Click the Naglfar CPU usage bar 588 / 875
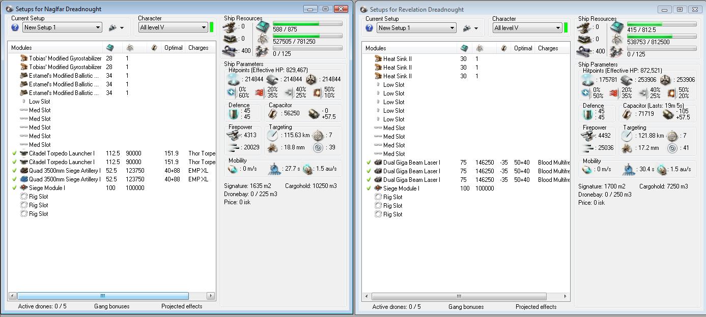This screenshot has height=317, width=706. click(307, 24)
